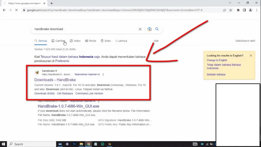This screenshot has width=261, height=147.
Task: Bookmark this page with the star
Action: click(230, 10)
